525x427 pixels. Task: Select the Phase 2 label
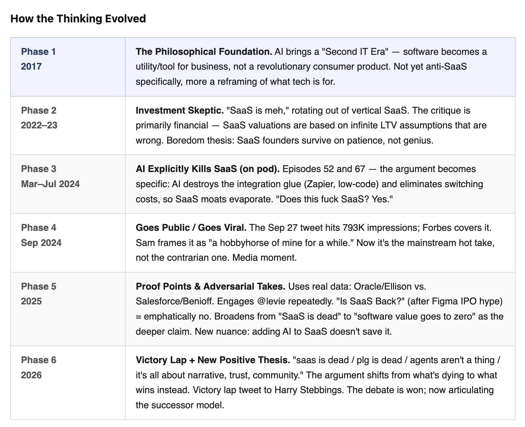coord(39,110)
